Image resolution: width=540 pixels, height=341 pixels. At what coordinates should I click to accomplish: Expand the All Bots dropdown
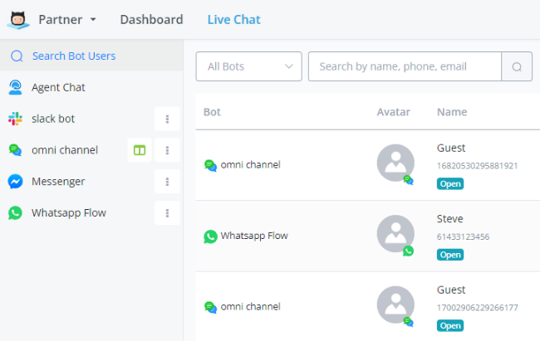[x=248, y=66]
